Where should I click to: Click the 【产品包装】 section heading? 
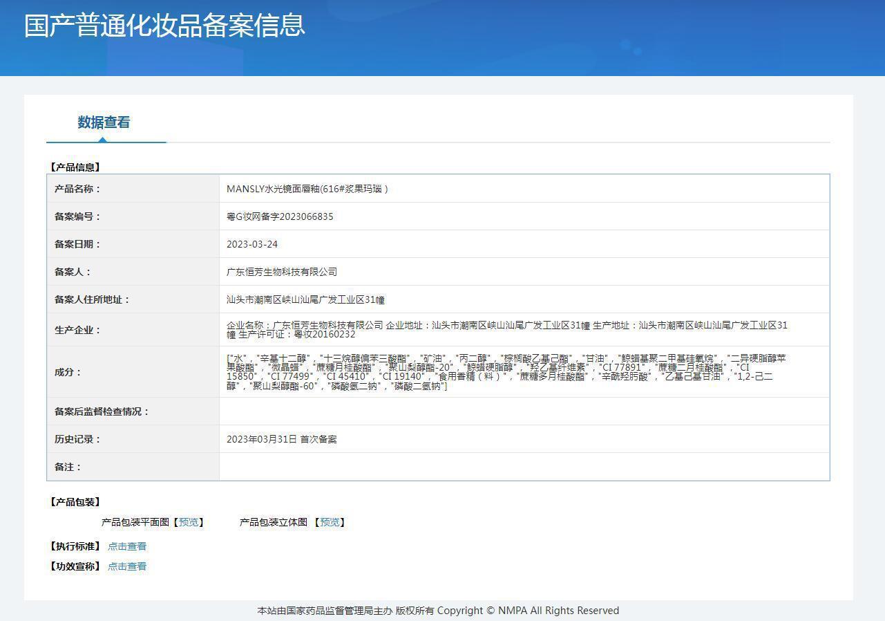coord(75,502)
